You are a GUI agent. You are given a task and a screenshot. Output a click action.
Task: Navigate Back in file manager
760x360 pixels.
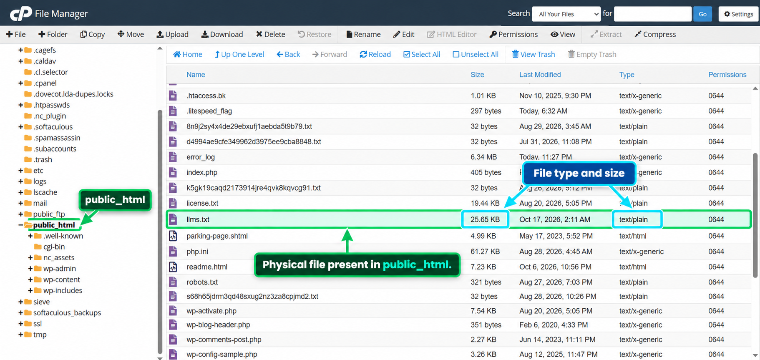[x=288, y=54]
